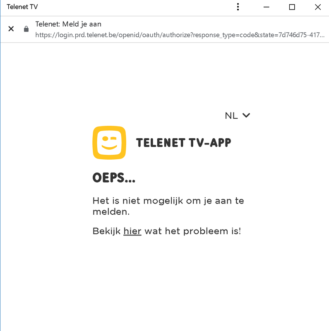
Task: Maximize the Telenet TV window
Action: (292, 7)
